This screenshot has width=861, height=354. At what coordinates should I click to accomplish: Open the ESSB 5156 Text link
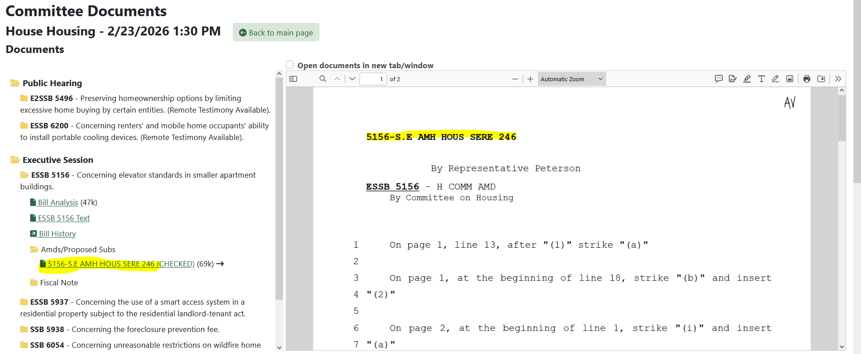(64, 218)
